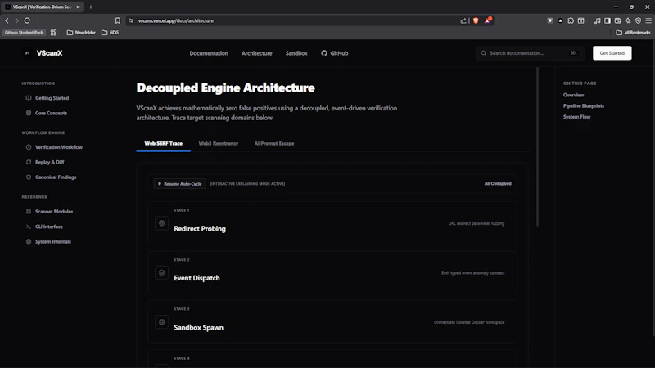Open Canonical Findings in the sidebar
This screenshot has width=655, height=368.
(x=56, y=177)
